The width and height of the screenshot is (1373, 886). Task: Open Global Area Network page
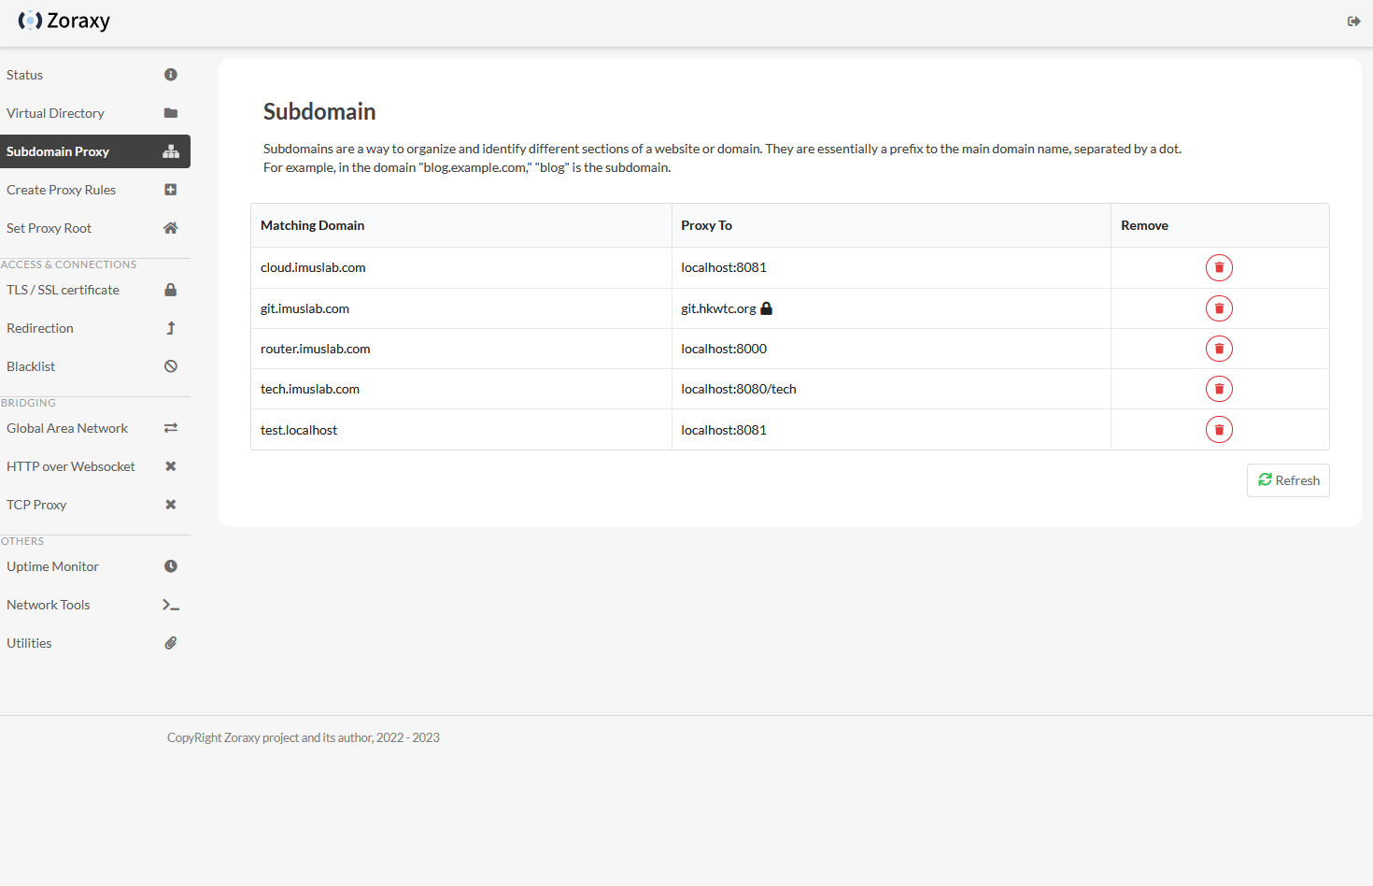point(94,428)
